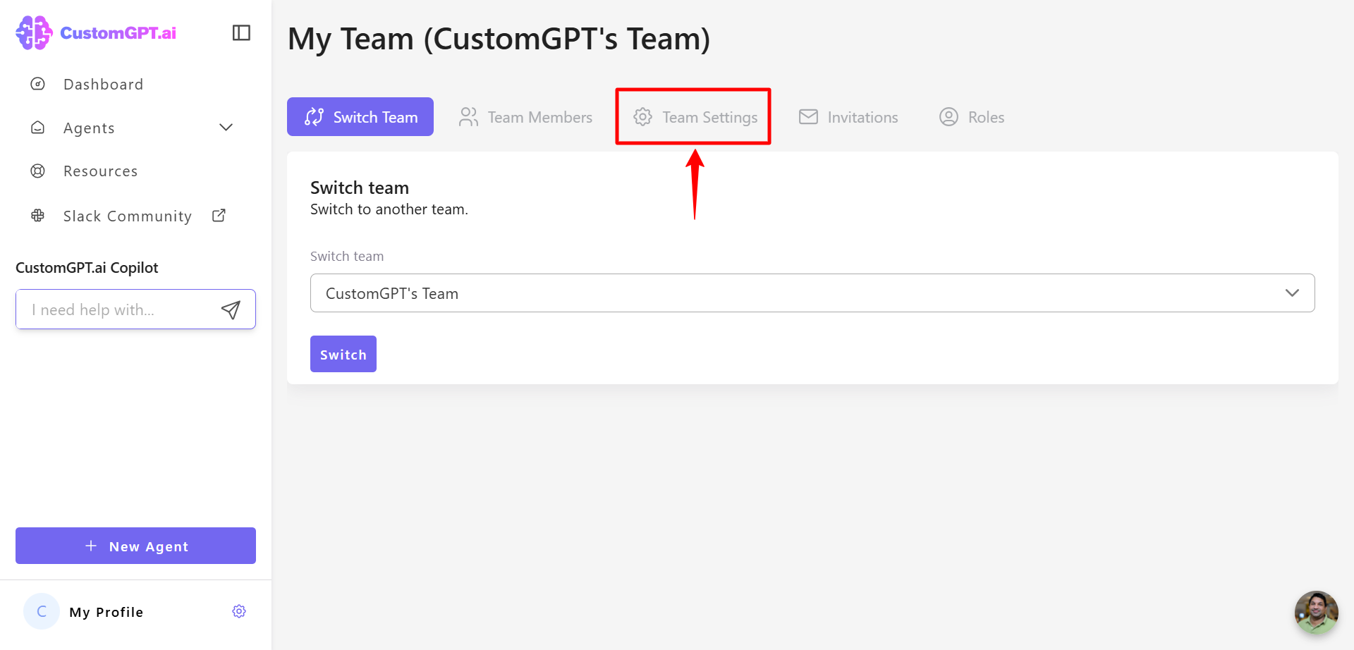The width and height of the screenshot is (1354, 650).
Task: Click the Switch Team tab icon
Action: (314, 117)
